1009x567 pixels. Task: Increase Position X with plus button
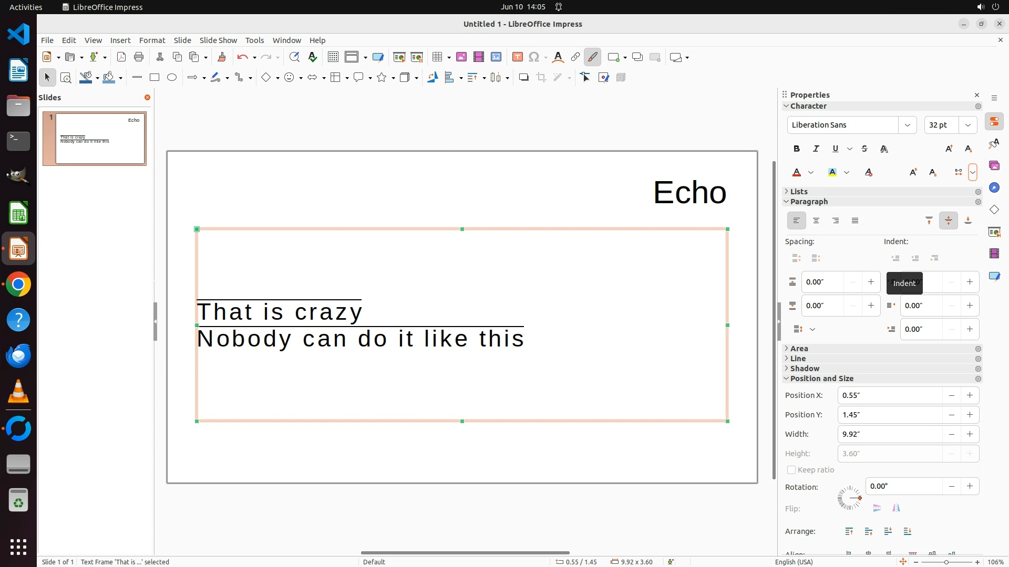(970, 395)
